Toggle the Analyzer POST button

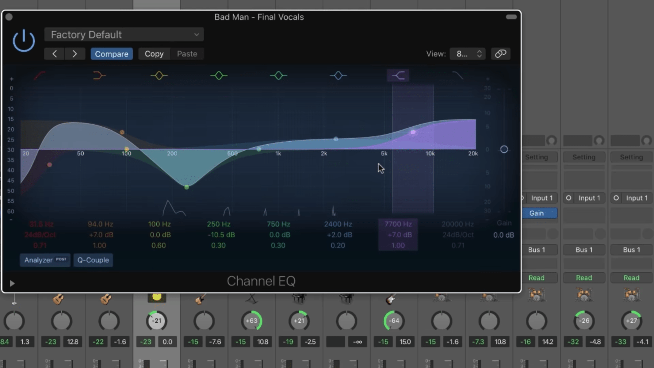(44, 260)
